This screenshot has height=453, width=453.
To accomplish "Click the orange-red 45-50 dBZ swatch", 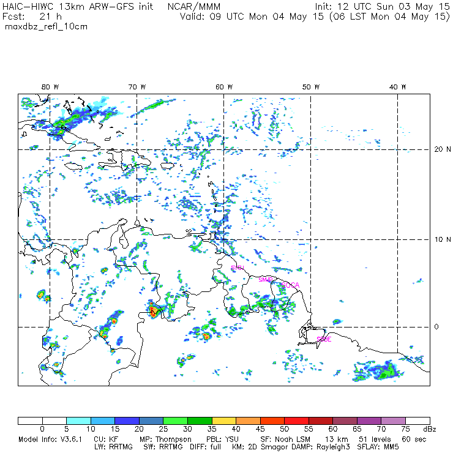I will tap(272, 421).
